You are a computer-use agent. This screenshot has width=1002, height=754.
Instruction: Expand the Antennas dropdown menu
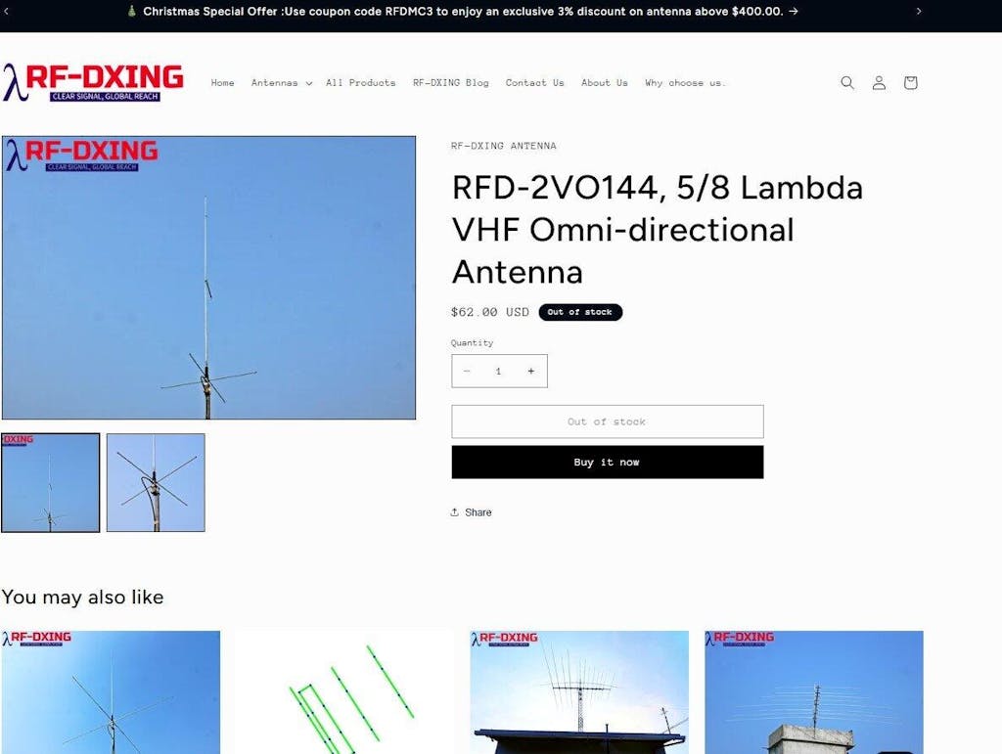[x=281, y=83]
